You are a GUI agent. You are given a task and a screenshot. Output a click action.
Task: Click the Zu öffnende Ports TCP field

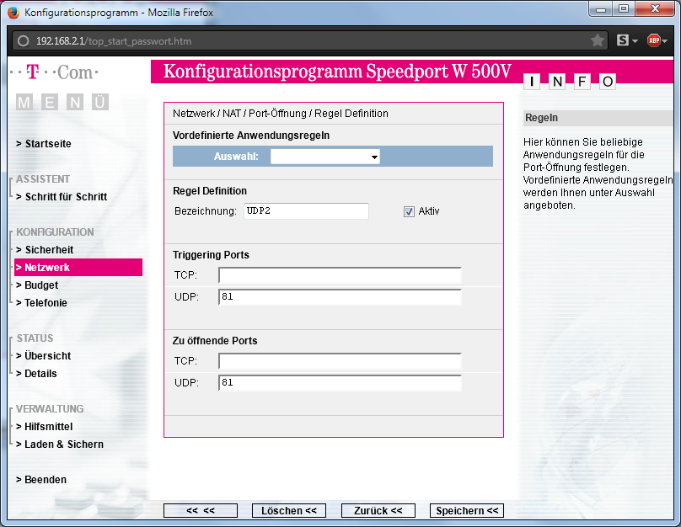pos(340,361)
